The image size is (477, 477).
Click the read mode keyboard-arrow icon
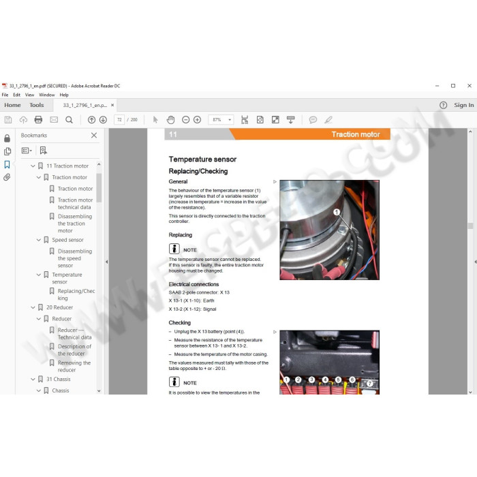pyautogui.click(x=291, y=120)
